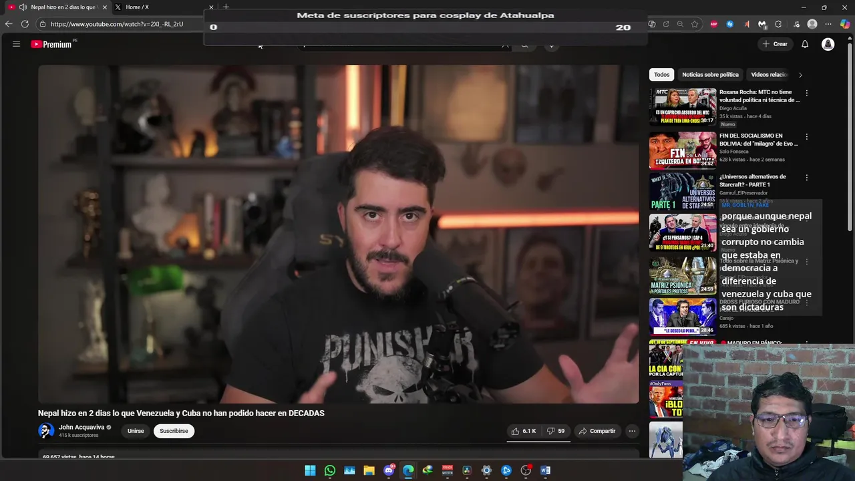Open options for FIN DEL SOCIALISMO video
This screenshot has width=855, height=481.
(806, 136)
